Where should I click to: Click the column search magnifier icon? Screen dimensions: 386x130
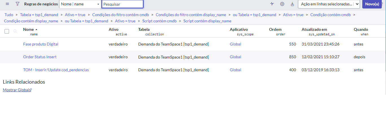pyautogui.click(x=15, y=31)
